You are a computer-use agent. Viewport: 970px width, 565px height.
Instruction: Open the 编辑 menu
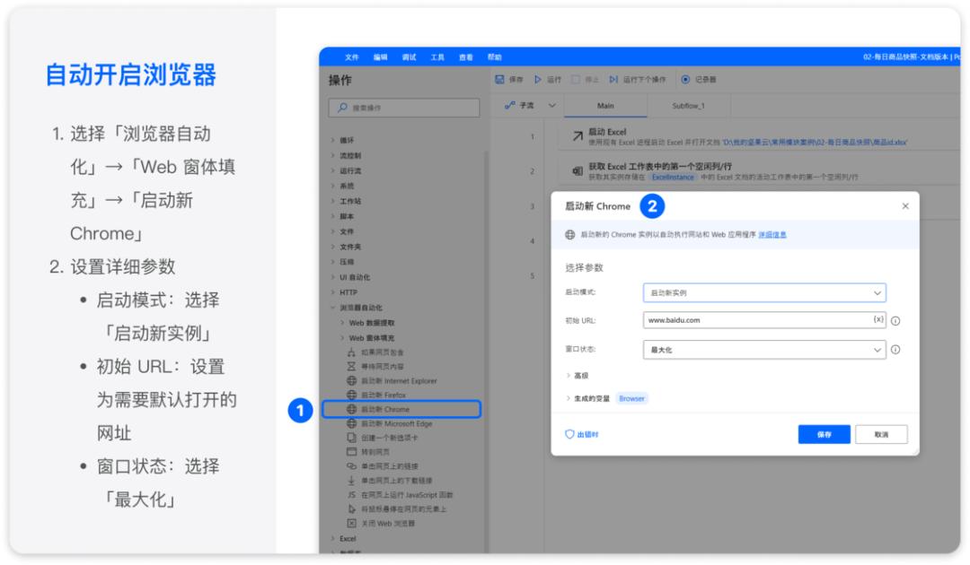click(x=380, y=56)
